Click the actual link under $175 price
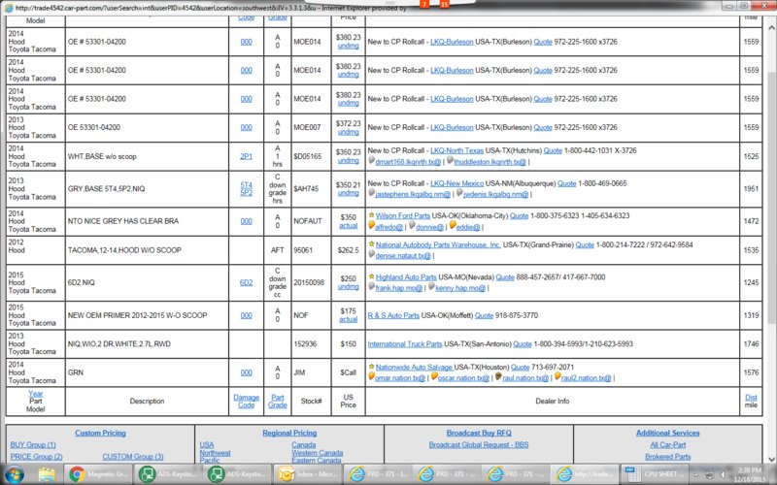The width and height of the screenshot is (777, 485). [x=349, y=319]
